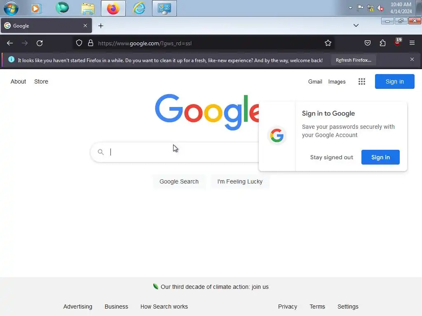Show hidden system tray icons
Image resolution: width=422 pixels, height=316 pixels.
(x=350, y=8)
